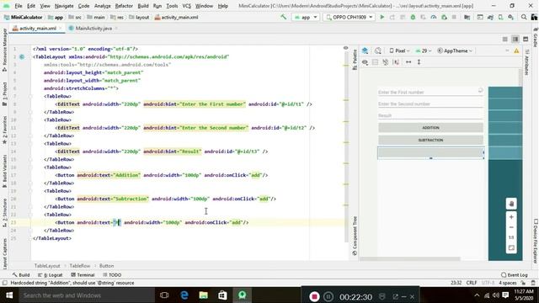Open Microsoft Store from the taskbar
539x303 pixels.
tap(222, 295)
